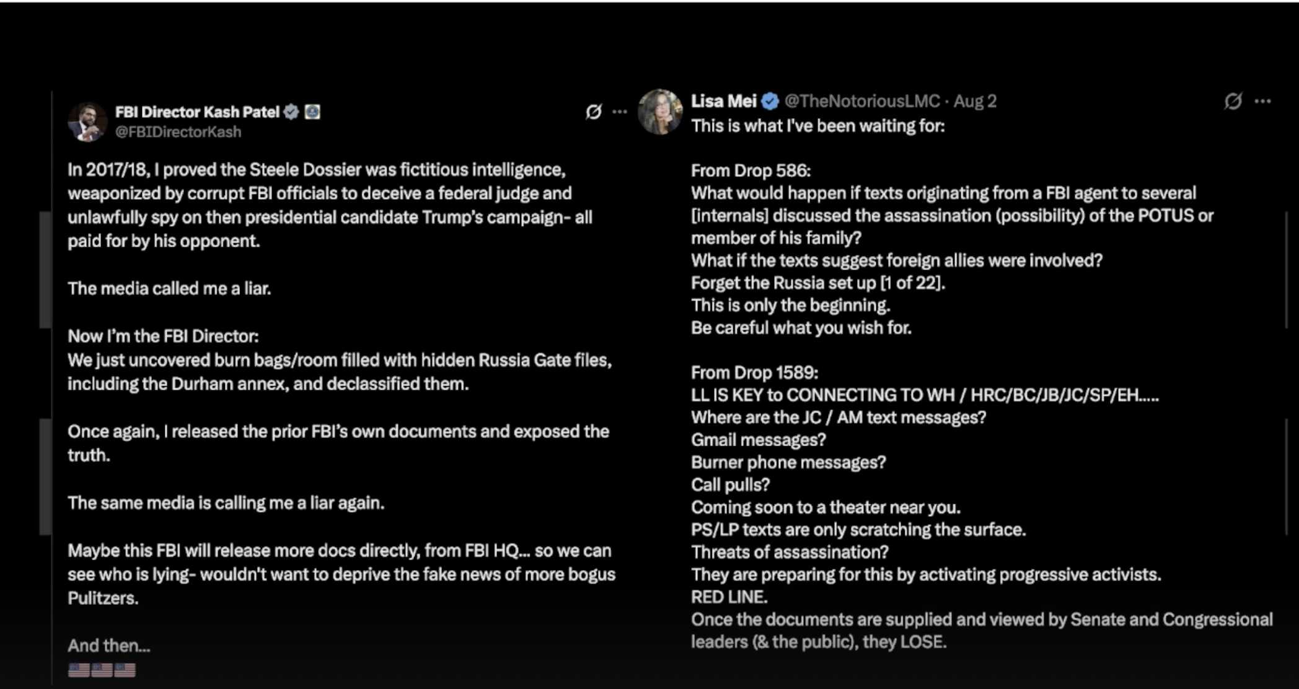Open Kash Patel's profile picture
This screenshot has height=689, width=1299.
pyautogui.click(x=87, y=122)
